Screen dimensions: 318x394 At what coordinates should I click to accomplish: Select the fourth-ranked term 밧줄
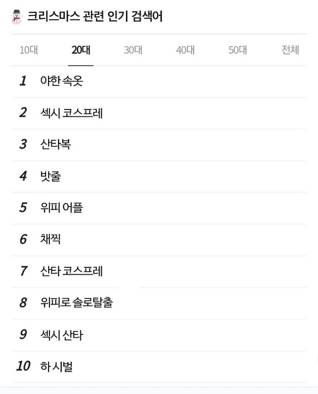click(49, 175)
